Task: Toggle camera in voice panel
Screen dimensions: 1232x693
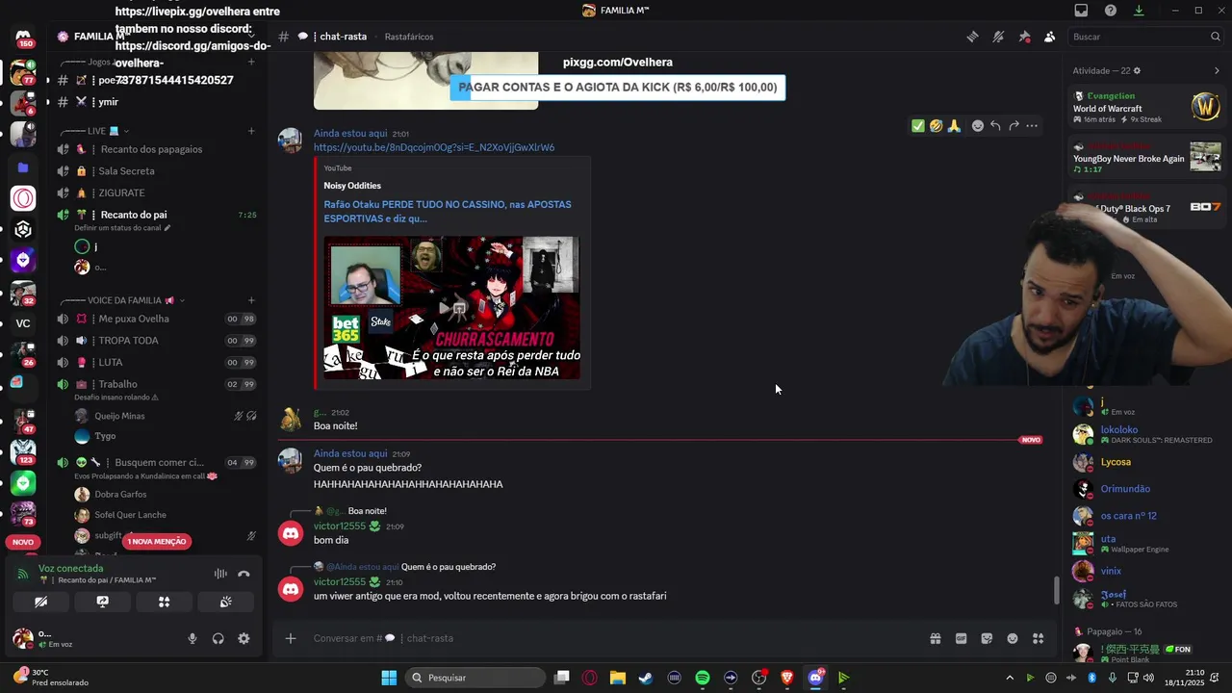Action: pos(40,602)
